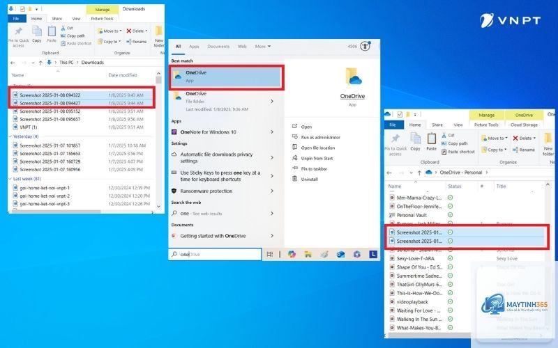Open File Explorer from the taskbar

pyautogui.click(x=308, y=254)
